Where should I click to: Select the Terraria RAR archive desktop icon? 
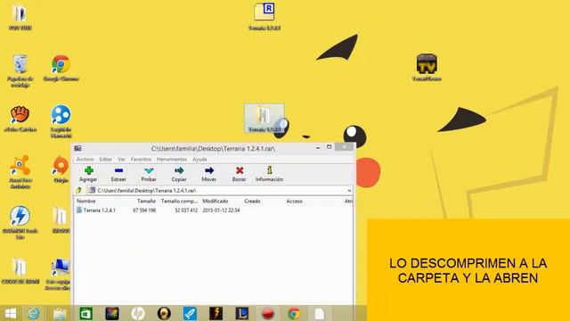pos(265,17)
